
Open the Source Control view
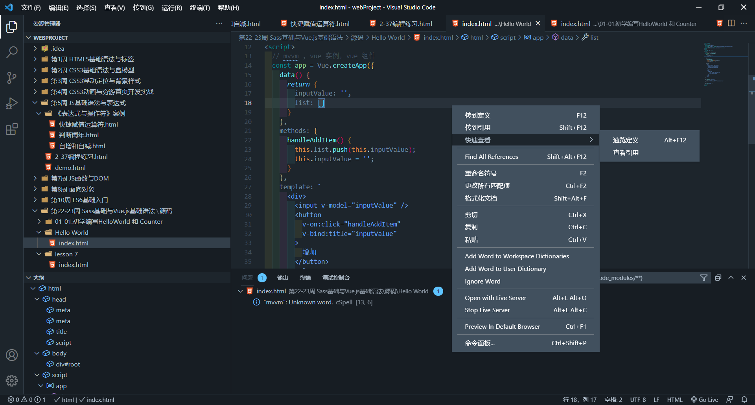pos(12,78)
